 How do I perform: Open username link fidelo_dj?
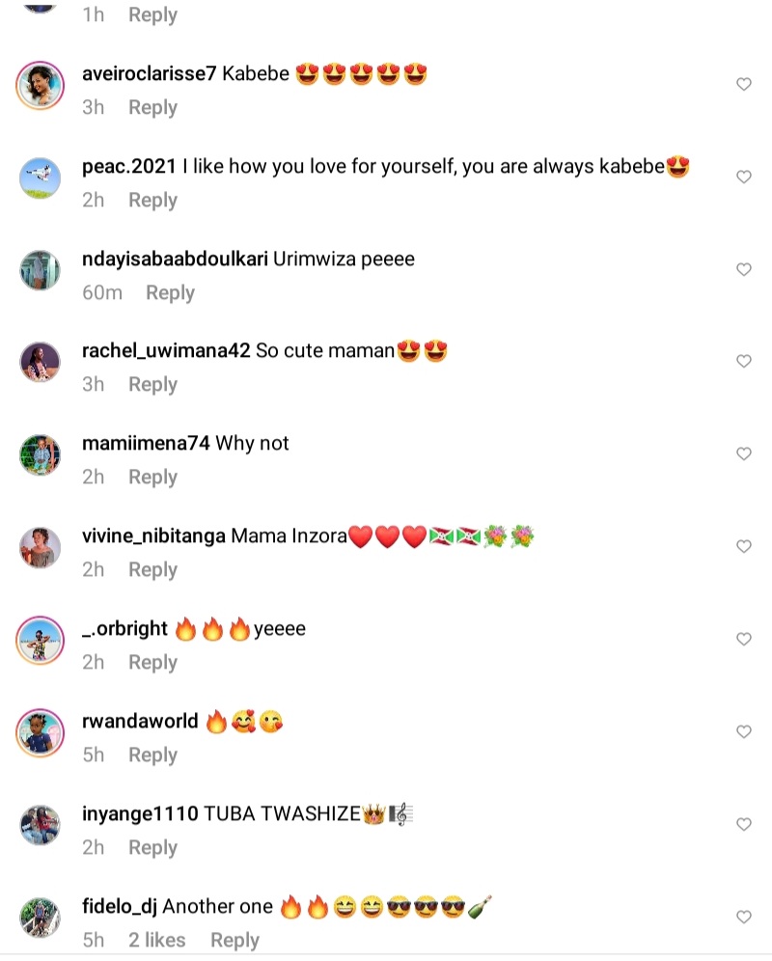click(x=120, y=907)
